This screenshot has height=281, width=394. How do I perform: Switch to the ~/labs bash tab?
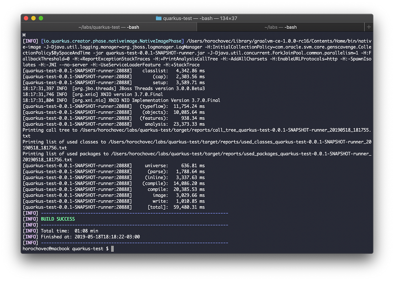[x=280, y=27]
